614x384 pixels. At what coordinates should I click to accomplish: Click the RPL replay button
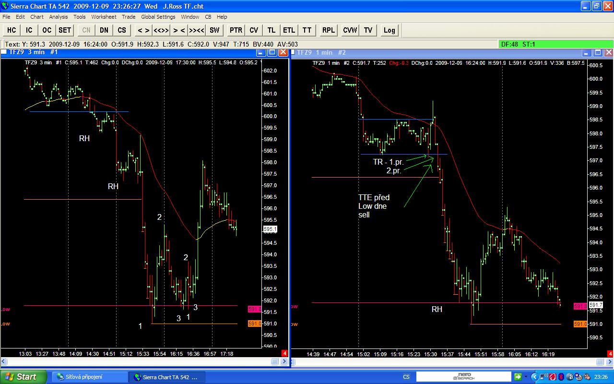329,30
